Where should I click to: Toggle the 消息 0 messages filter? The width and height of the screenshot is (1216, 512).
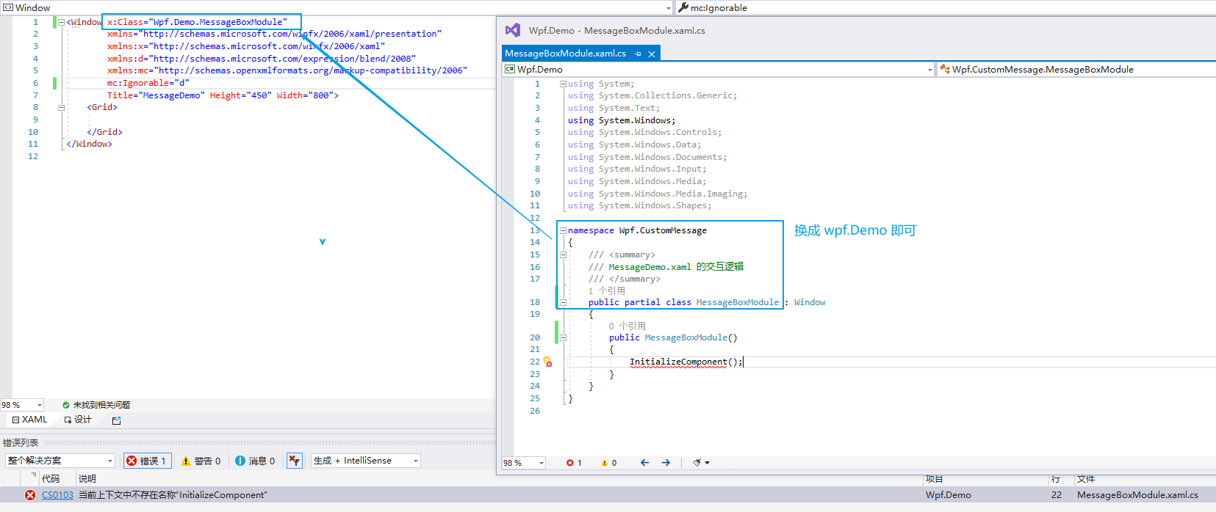tap(255, 461)
